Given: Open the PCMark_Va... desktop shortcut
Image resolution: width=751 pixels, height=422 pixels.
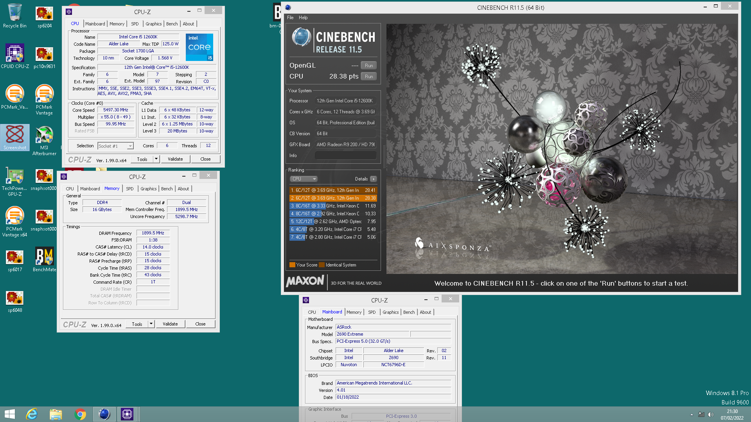Looking at the screenshot, I should click(x=15, y=97).
